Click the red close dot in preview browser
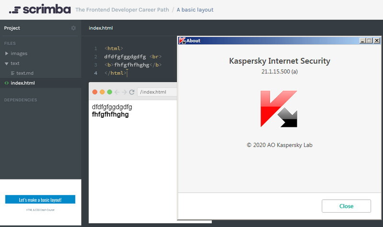383x227 pixels. point(95,92)
